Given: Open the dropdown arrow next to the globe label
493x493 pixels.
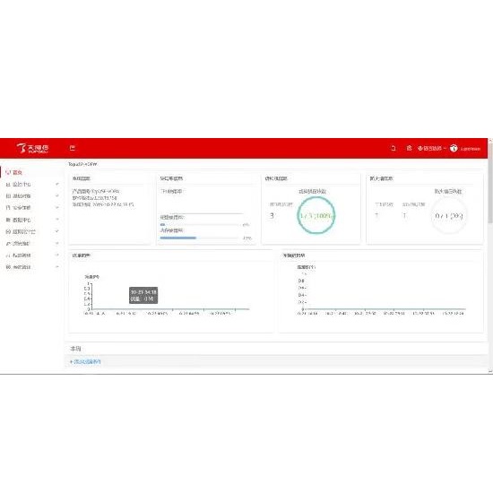Looking at the screenshot, I should [445, 148].
